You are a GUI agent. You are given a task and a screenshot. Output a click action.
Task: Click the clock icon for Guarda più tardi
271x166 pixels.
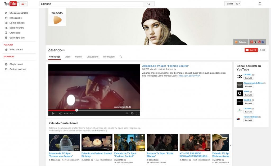click(x=6, y=37)
